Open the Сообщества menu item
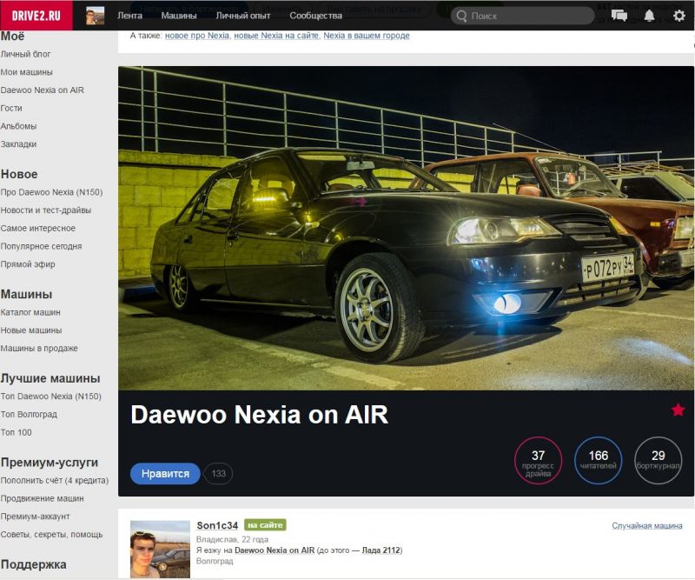695x580 pixels. pyautogui.click(x=315, y=16)
